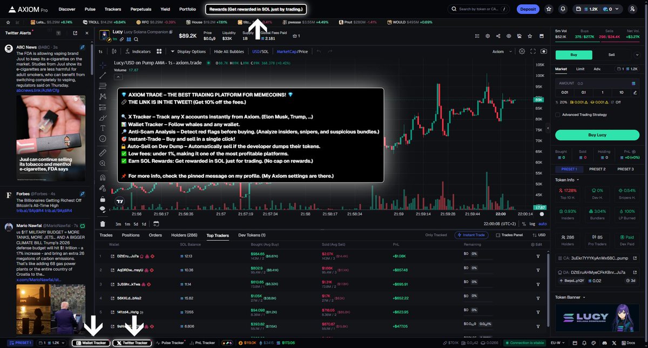Viewport: 648px width, 348px height.
Task: Click the log scale option below chart
Action: (x=532, y=224)
